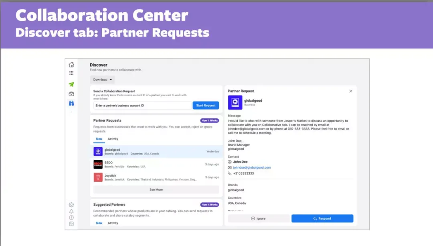Open the johndoe@globalgood.com email link
The width and height of the screenshot is (433, 246).
[252, 167]
